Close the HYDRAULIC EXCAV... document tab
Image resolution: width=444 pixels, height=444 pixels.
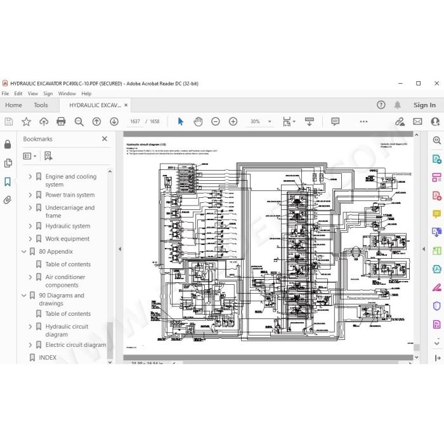pyautogui.click(x=126, y=105)
